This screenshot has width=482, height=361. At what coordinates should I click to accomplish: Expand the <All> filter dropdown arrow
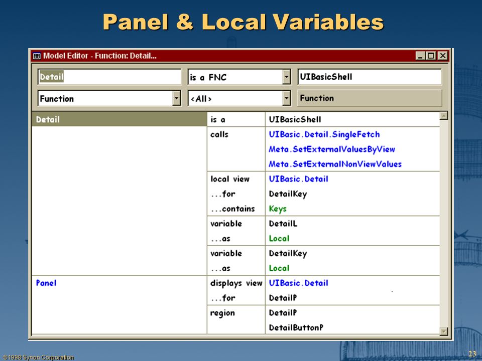pyautogui.click(x=287, y=99)
